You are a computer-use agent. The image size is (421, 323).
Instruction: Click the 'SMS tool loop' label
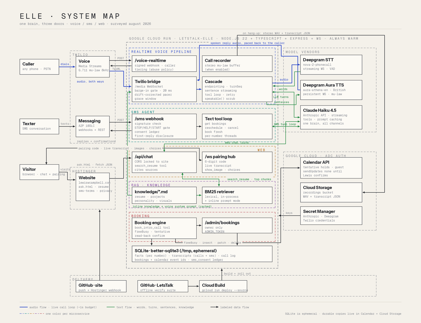(285, 124)
